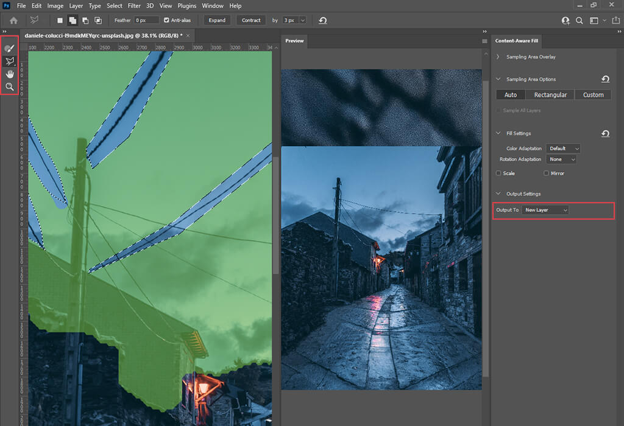Image resolution: width=624 pixels, height=426 pixels.
Task: Open the Plugins menu
Action: pos(186,5)
